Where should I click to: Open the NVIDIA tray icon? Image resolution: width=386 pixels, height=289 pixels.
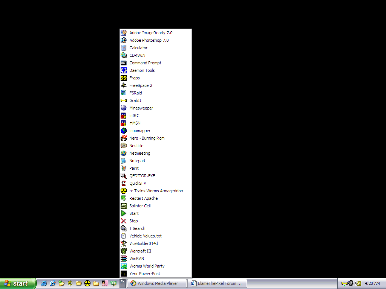358,283
